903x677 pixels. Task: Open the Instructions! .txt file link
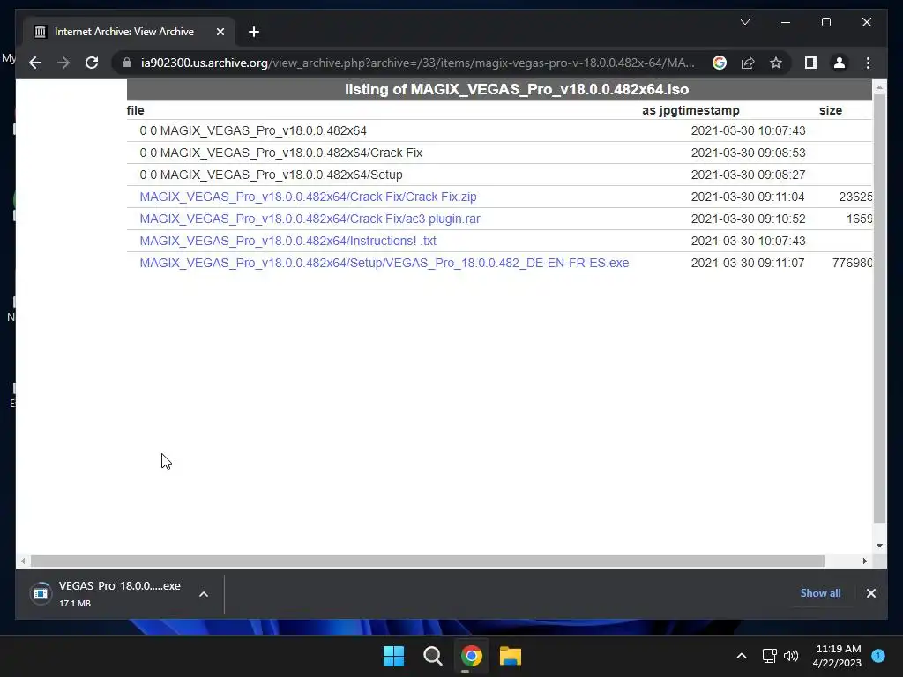click(x=288, y=241)
